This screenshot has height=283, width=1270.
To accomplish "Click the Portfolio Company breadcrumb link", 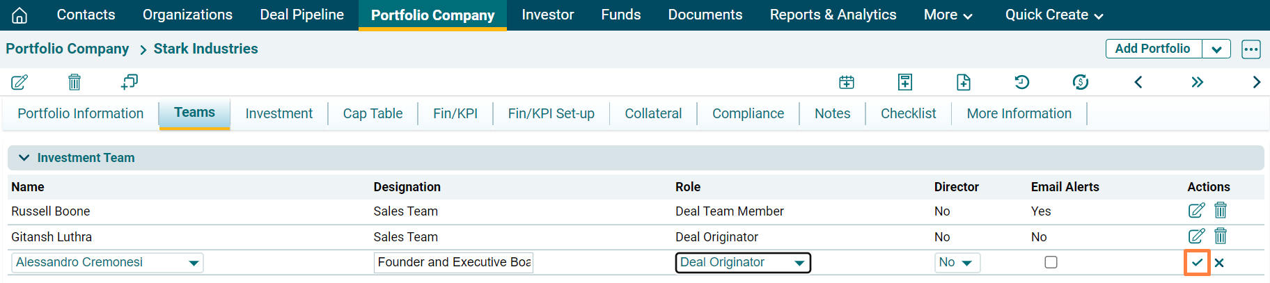I will click(x=68, y=49).
